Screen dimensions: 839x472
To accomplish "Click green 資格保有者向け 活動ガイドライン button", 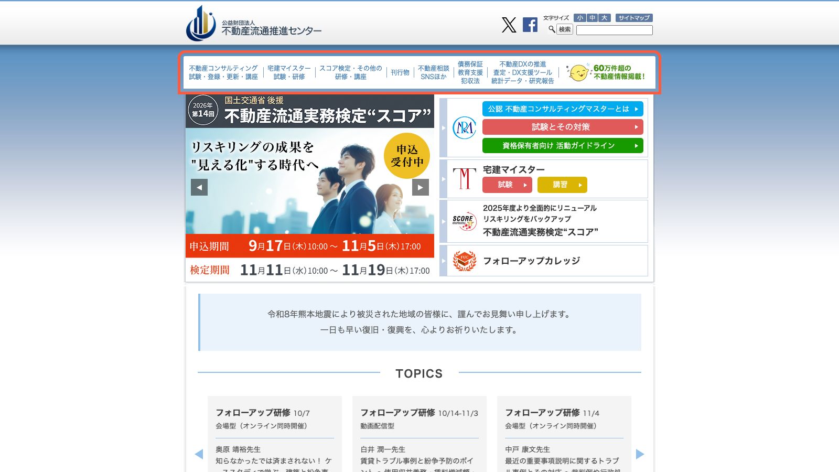I will (563, 146).
